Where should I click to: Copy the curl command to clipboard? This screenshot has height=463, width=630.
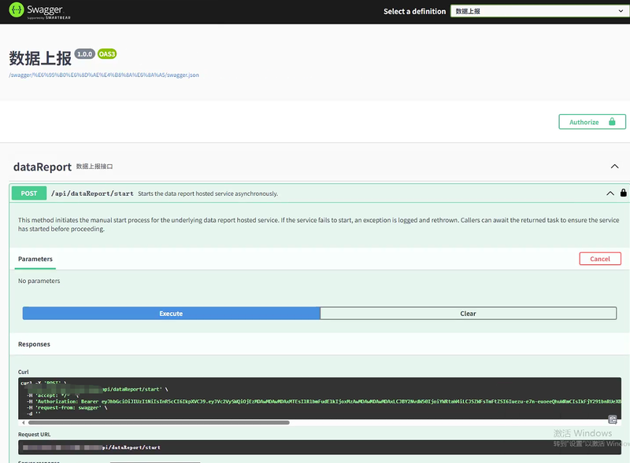coord(613,420)
